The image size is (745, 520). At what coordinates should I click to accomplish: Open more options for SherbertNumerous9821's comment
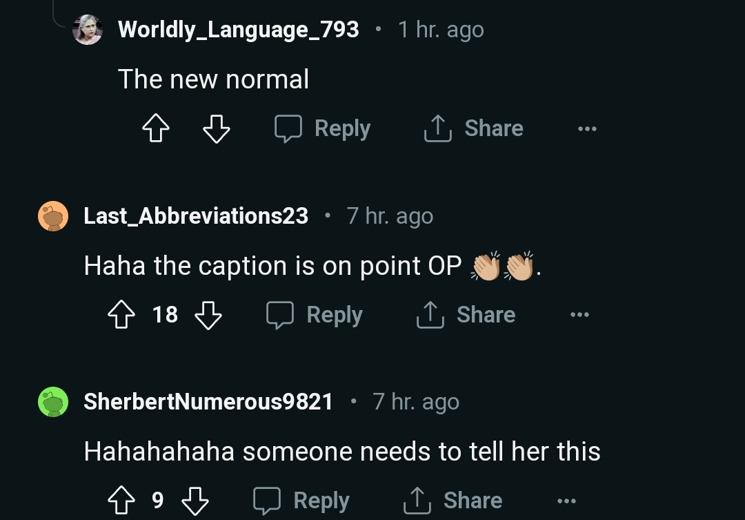coord(566,501)
